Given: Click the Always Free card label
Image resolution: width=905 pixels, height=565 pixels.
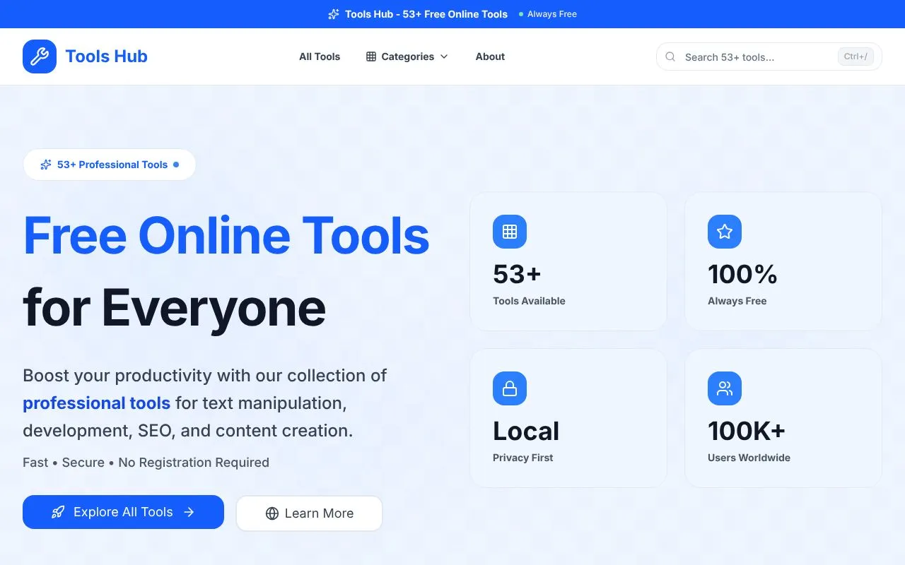Looking at the screenshot, I should tap(737, 301).
